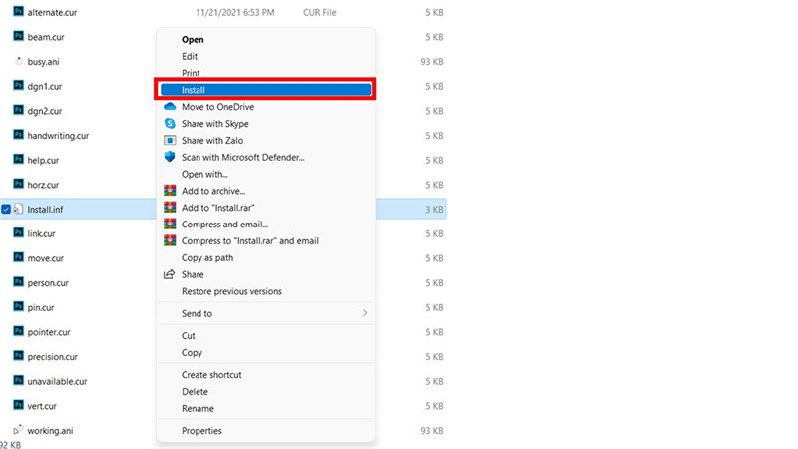Click the vert.cur file icon

18,405
